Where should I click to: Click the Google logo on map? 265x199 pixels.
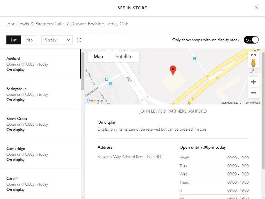(95, 101)
